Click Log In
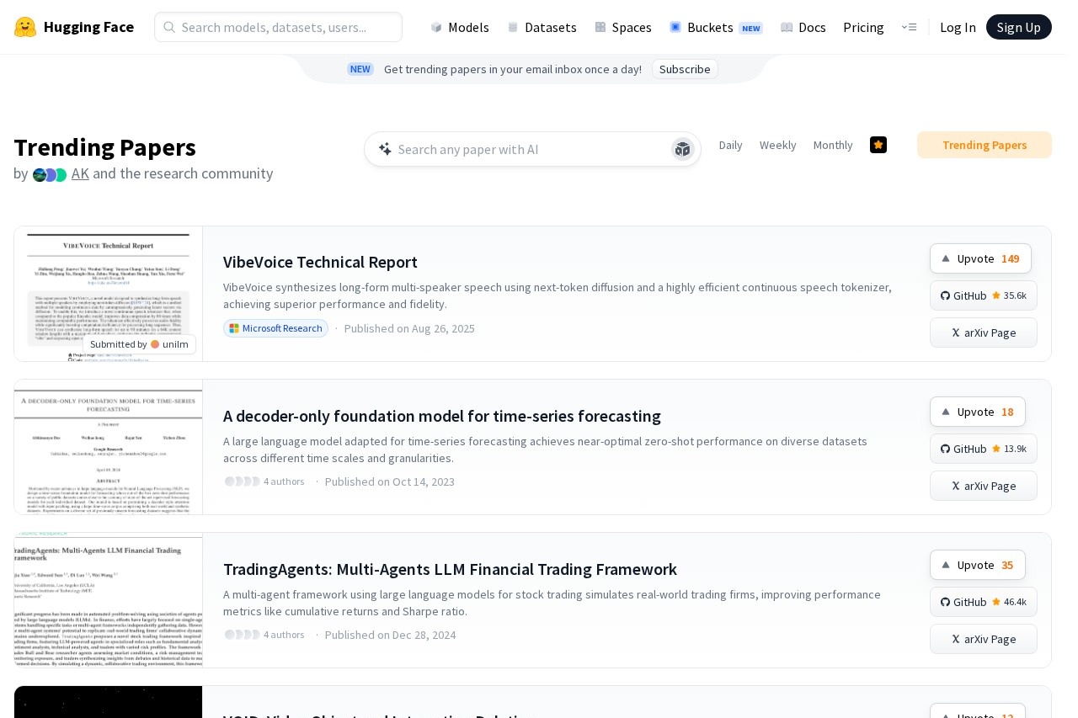Screen dimensions: 1078x718 pyautogui.click(x=958, y=27)
